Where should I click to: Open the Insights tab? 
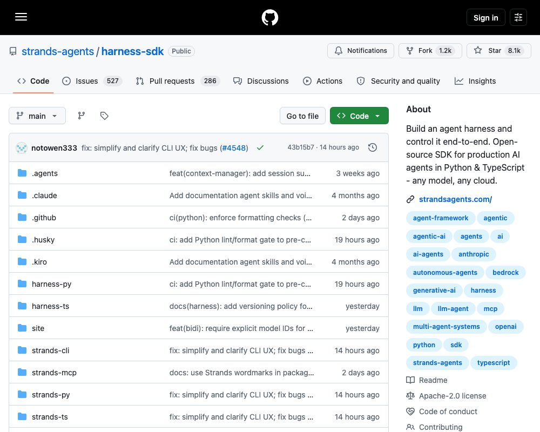point(475,81)
